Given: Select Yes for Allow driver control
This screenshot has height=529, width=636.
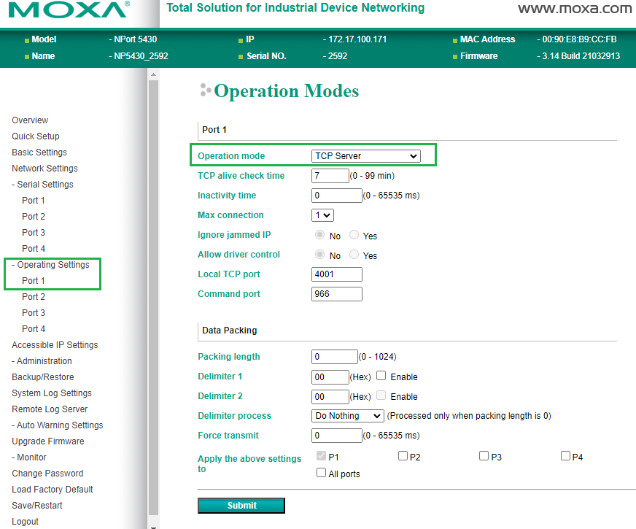Looking at the screenshot, I should pyautogui.click(x=354, y=255).
